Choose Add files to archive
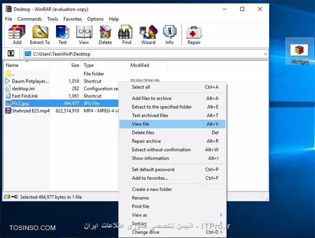The width and height of the screenshot is (315, 238). [172, 98]
